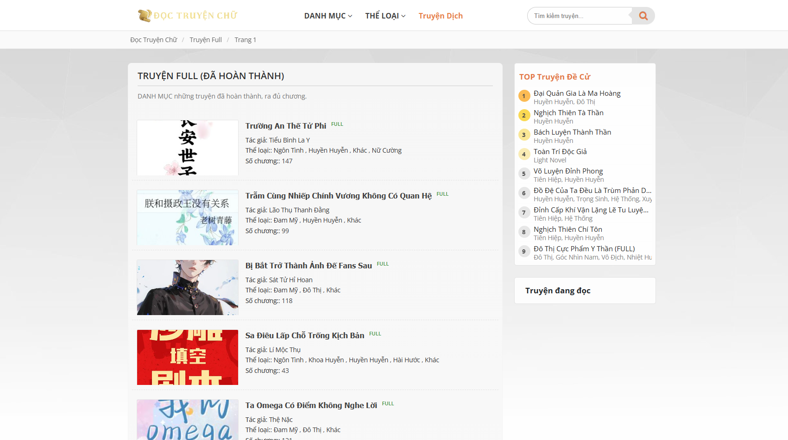Click rank badge number 2
The width and height of the screenshot is (788, 440).
(524, 116)
